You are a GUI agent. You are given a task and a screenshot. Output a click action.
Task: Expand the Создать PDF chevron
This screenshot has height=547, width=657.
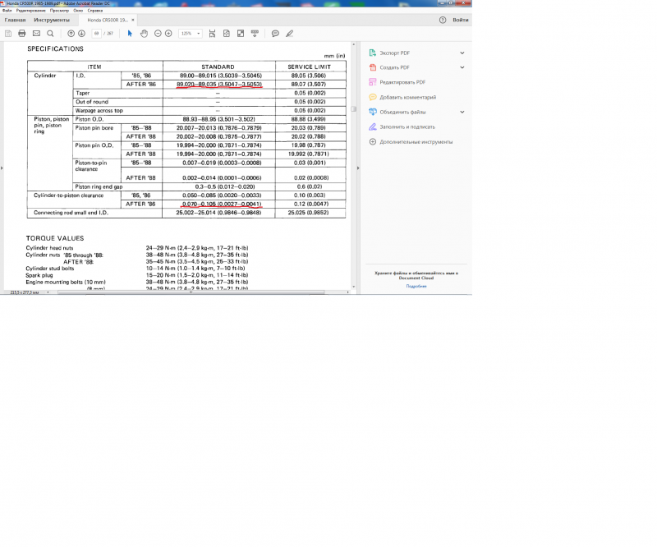point(462,67)
